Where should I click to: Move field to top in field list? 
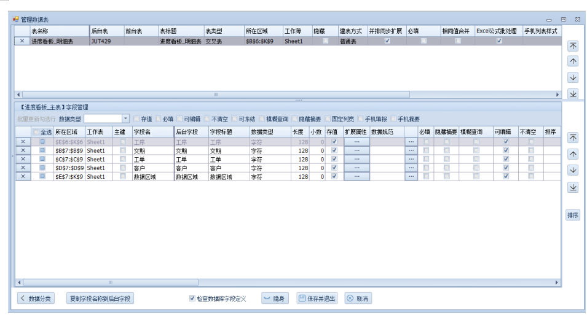tap(573, 138)
